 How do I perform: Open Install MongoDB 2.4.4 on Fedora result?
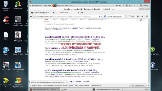pyautogui.click(x=74, y=59)
